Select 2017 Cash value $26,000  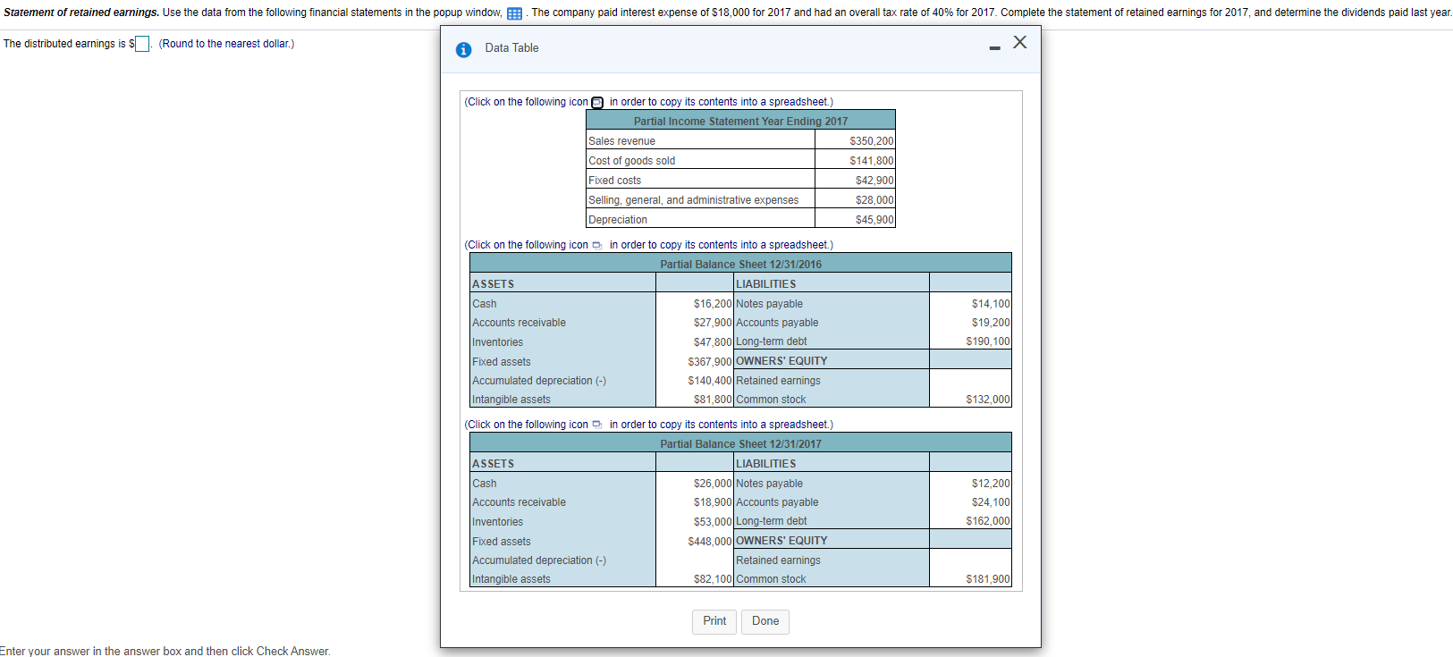713,484
